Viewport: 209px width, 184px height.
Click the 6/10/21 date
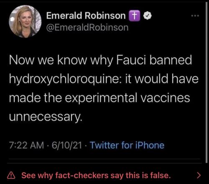(67, 145)
